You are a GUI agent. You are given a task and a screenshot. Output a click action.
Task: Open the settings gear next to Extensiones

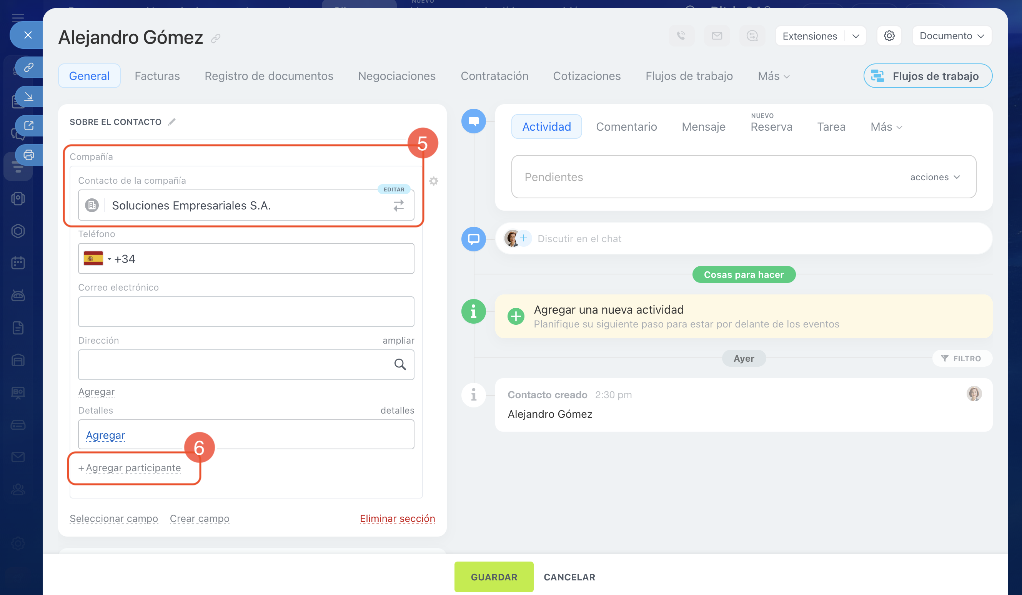click(889, 36)
